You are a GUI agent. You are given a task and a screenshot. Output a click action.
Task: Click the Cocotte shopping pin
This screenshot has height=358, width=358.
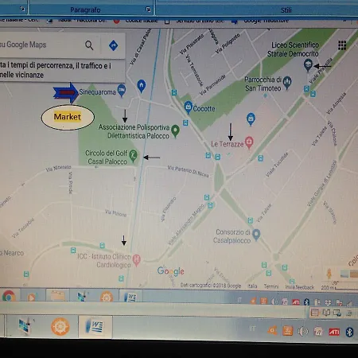(x=188, y=107)
